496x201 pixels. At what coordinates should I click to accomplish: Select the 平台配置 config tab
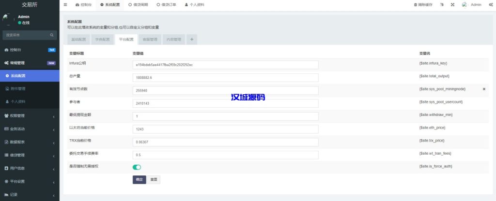[126, 40]
